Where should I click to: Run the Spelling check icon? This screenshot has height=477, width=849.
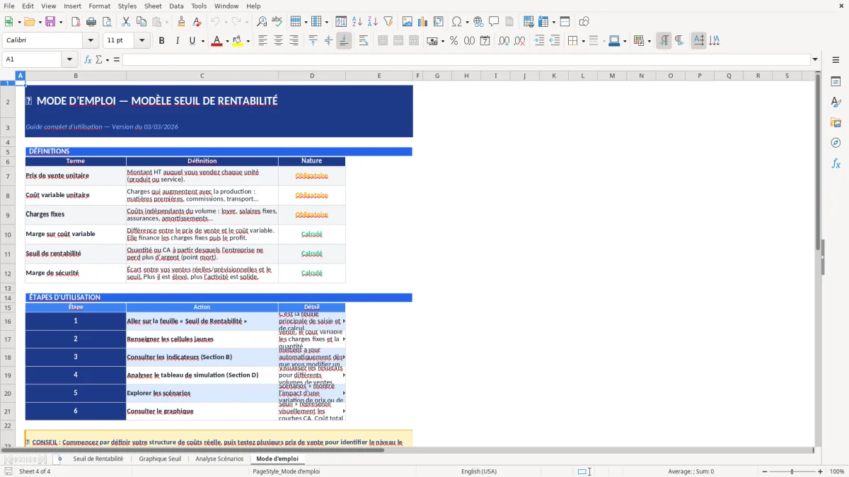point(276,21)
